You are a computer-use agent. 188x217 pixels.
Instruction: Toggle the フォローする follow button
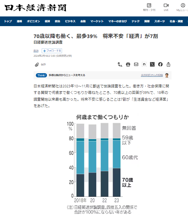point(52,51)
